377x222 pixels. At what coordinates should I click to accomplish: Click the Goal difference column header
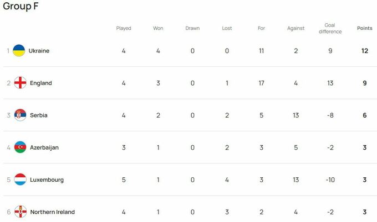330,28
